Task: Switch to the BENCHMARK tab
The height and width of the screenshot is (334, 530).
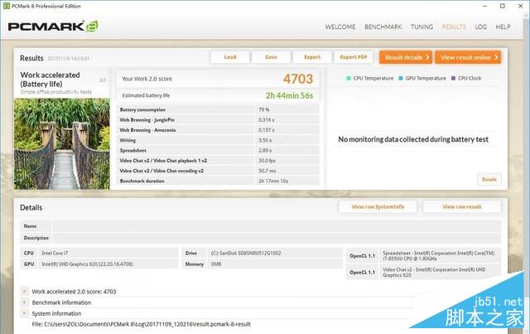Action: (x=383, y=27)
